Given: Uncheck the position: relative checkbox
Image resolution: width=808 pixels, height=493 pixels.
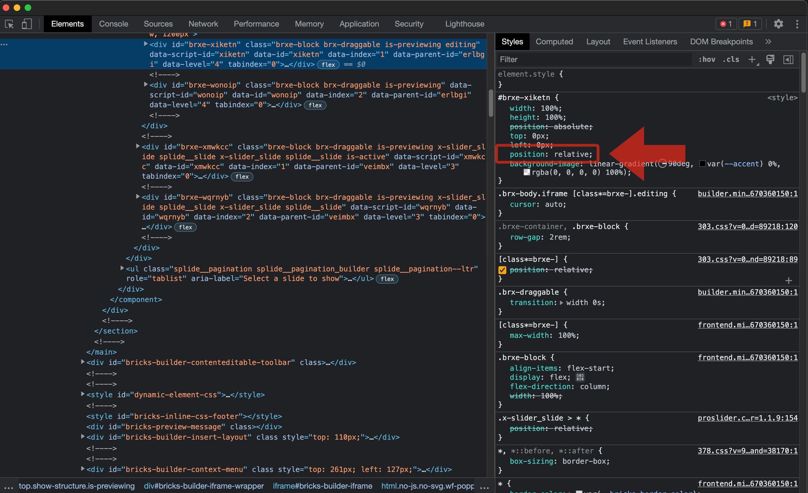Looking at the screenshot, I should 502,270.
